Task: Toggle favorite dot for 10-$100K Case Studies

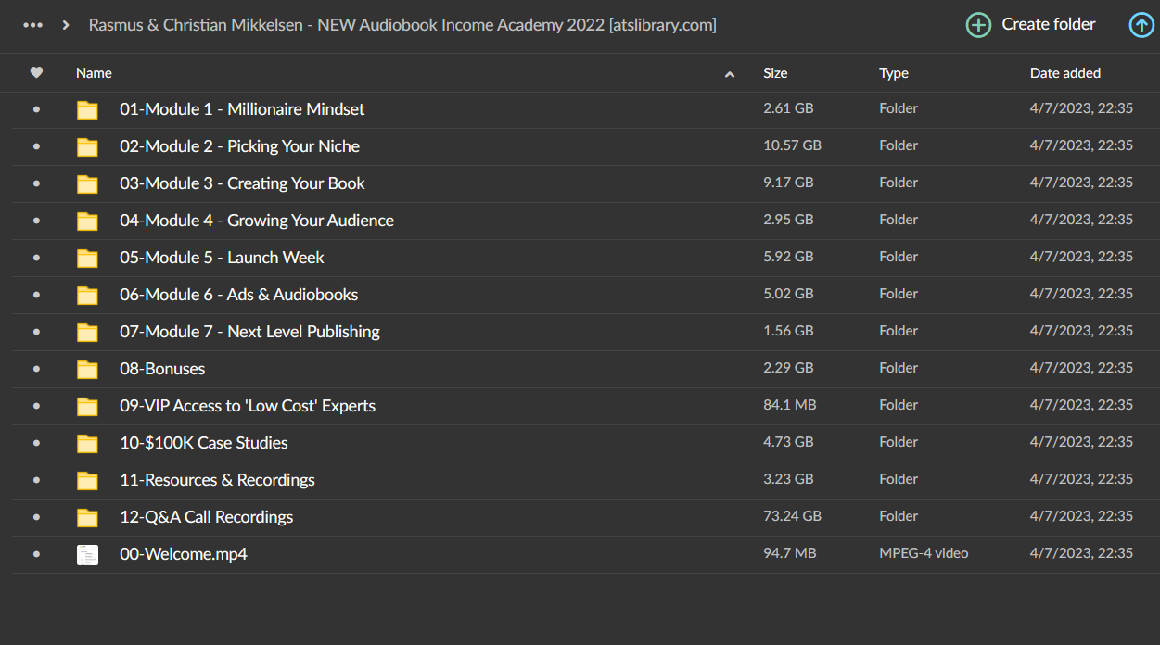Action: coord(36,443)
